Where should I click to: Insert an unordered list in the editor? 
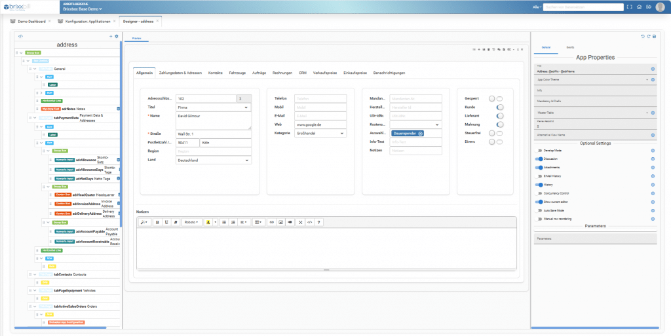(224, 222)
